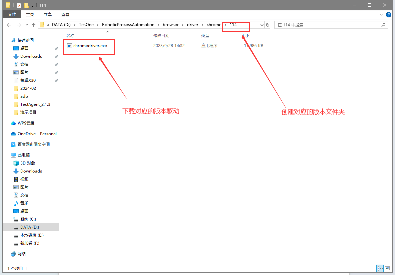Unpin Downloads using its pin icon
Screen dimensions: 395x275
[56, 56]
